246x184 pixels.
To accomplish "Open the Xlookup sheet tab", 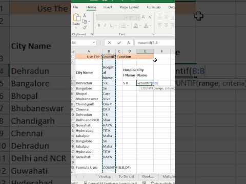I will click(x=148, y=176).
